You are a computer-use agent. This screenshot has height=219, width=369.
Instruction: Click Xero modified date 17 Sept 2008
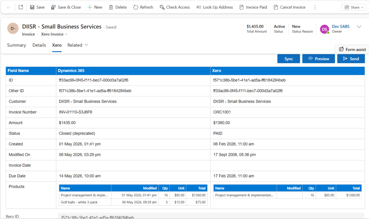coord(234,155)
